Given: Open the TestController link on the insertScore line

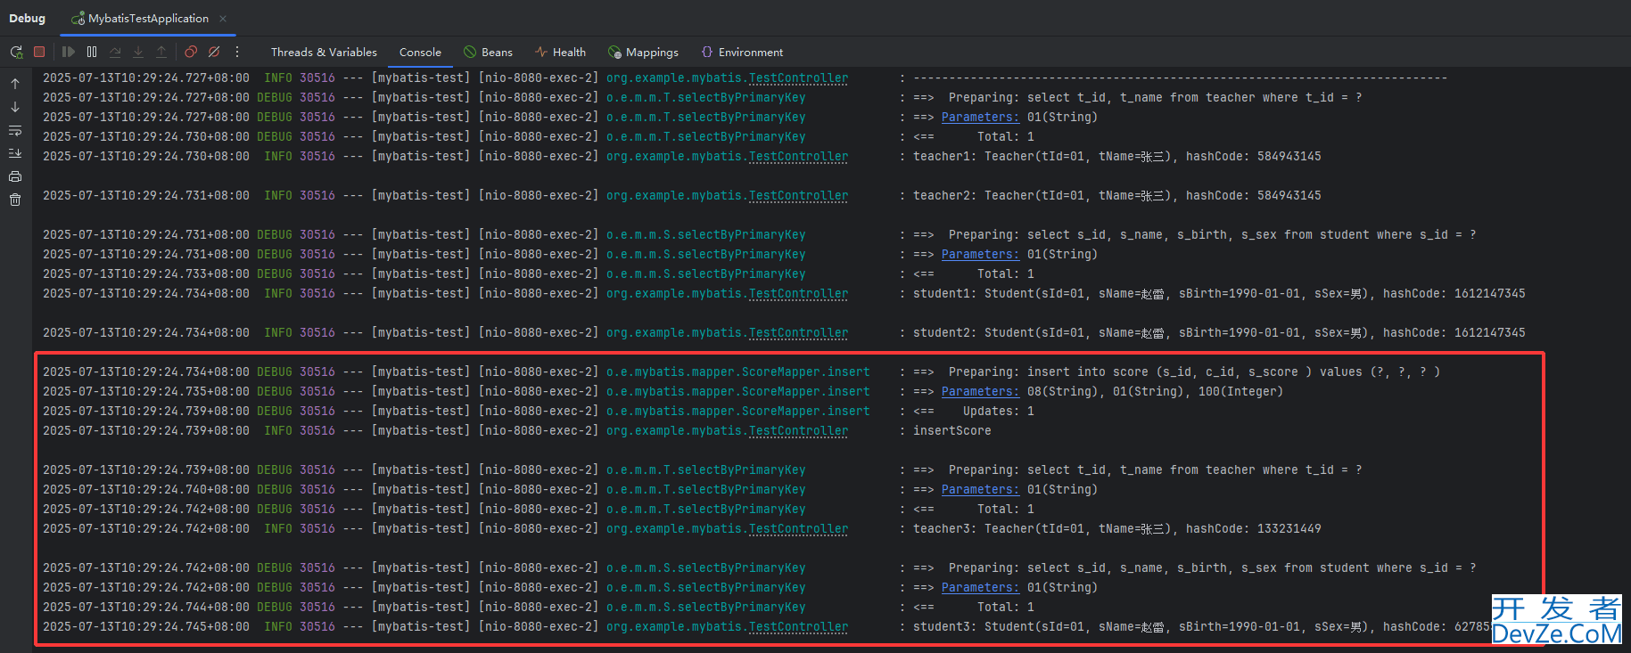Looking at the screenshot, I should click(798, 431).
